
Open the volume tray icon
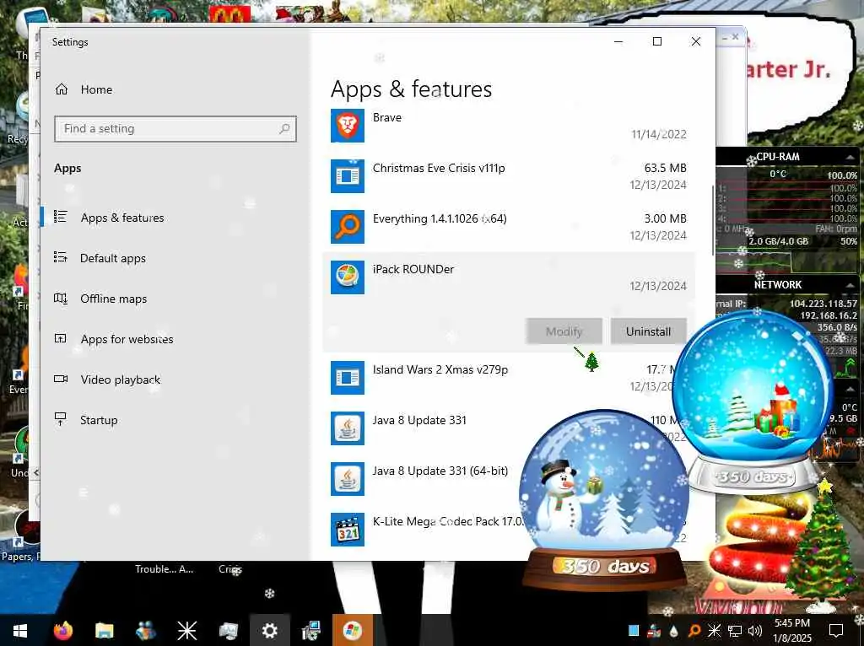pos(755,631)
